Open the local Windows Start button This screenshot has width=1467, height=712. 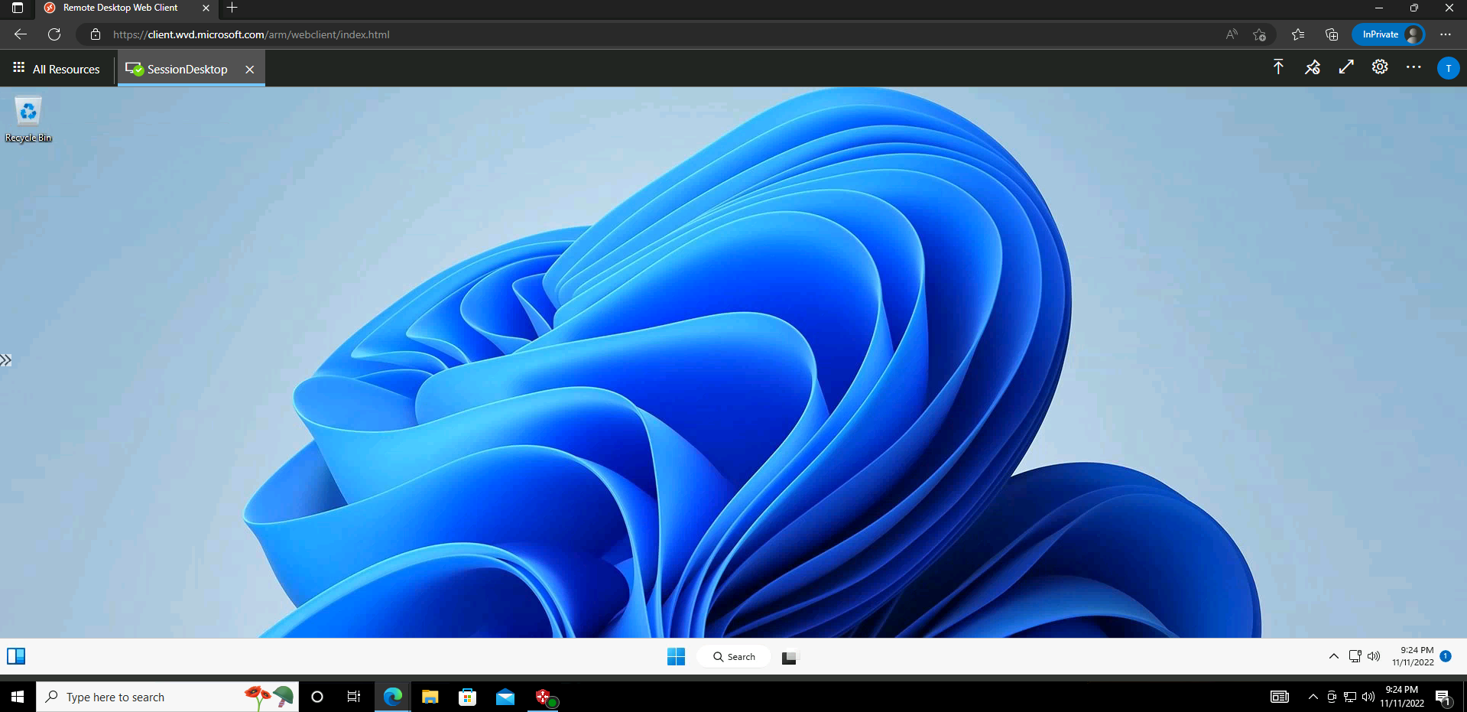[x=18, y=697]
